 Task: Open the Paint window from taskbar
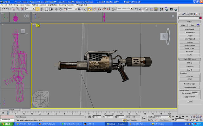coord(139,124)
